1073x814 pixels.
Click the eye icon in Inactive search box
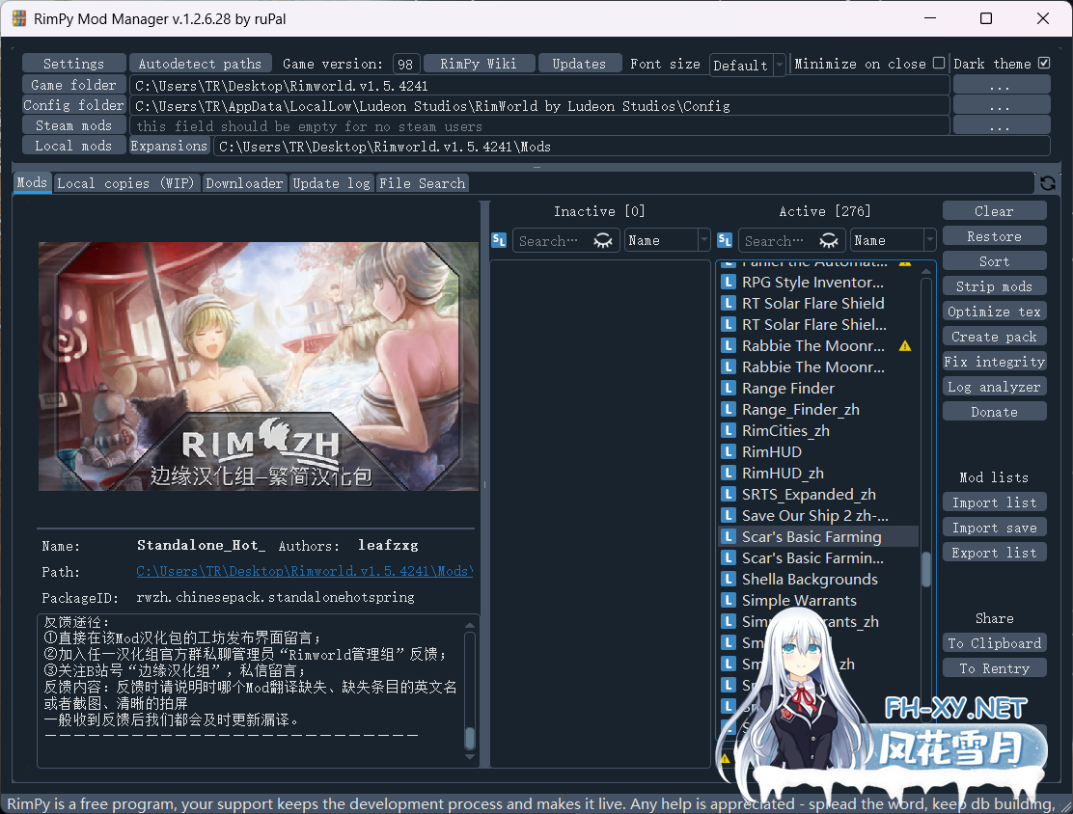603,241
